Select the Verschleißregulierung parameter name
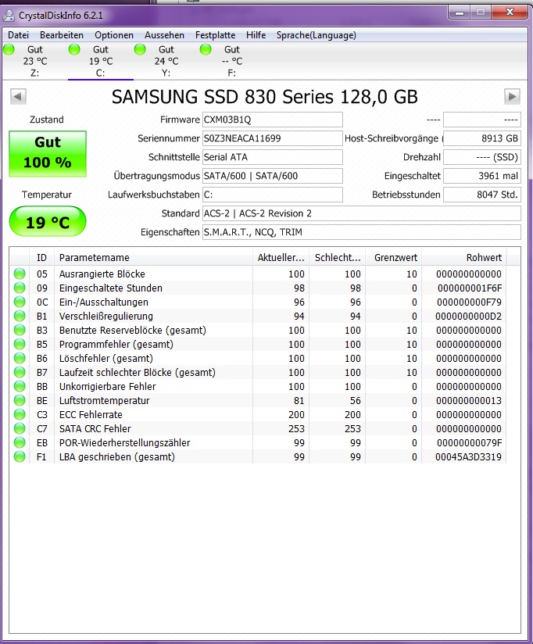This screenshot has width=533, height=644. (x=106, y=317)
